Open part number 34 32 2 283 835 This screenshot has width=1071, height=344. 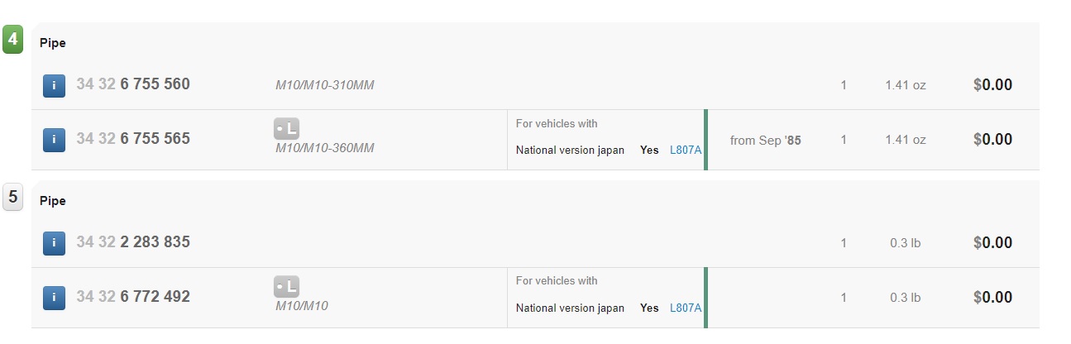point(133,242)
